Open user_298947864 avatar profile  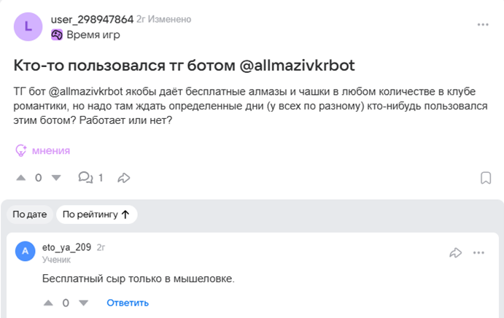pos(28,26)
